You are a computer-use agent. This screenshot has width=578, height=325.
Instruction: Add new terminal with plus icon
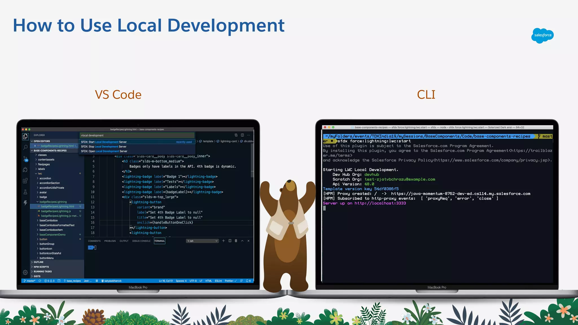[224, 241]
